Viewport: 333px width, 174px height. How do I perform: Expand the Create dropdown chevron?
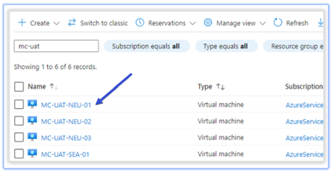[x=56, y=23]
